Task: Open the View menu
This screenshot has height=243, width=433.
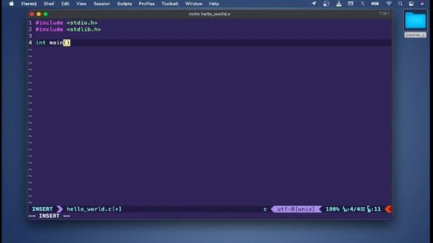Action: tap(81, 4)
